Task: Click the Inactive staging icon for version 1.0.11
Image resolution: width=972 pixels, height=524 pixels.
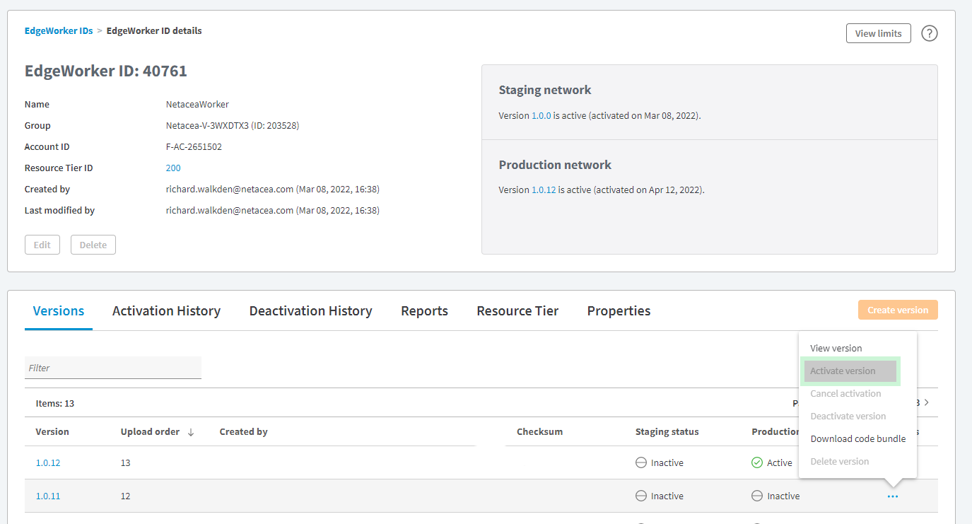Action: 641,496
